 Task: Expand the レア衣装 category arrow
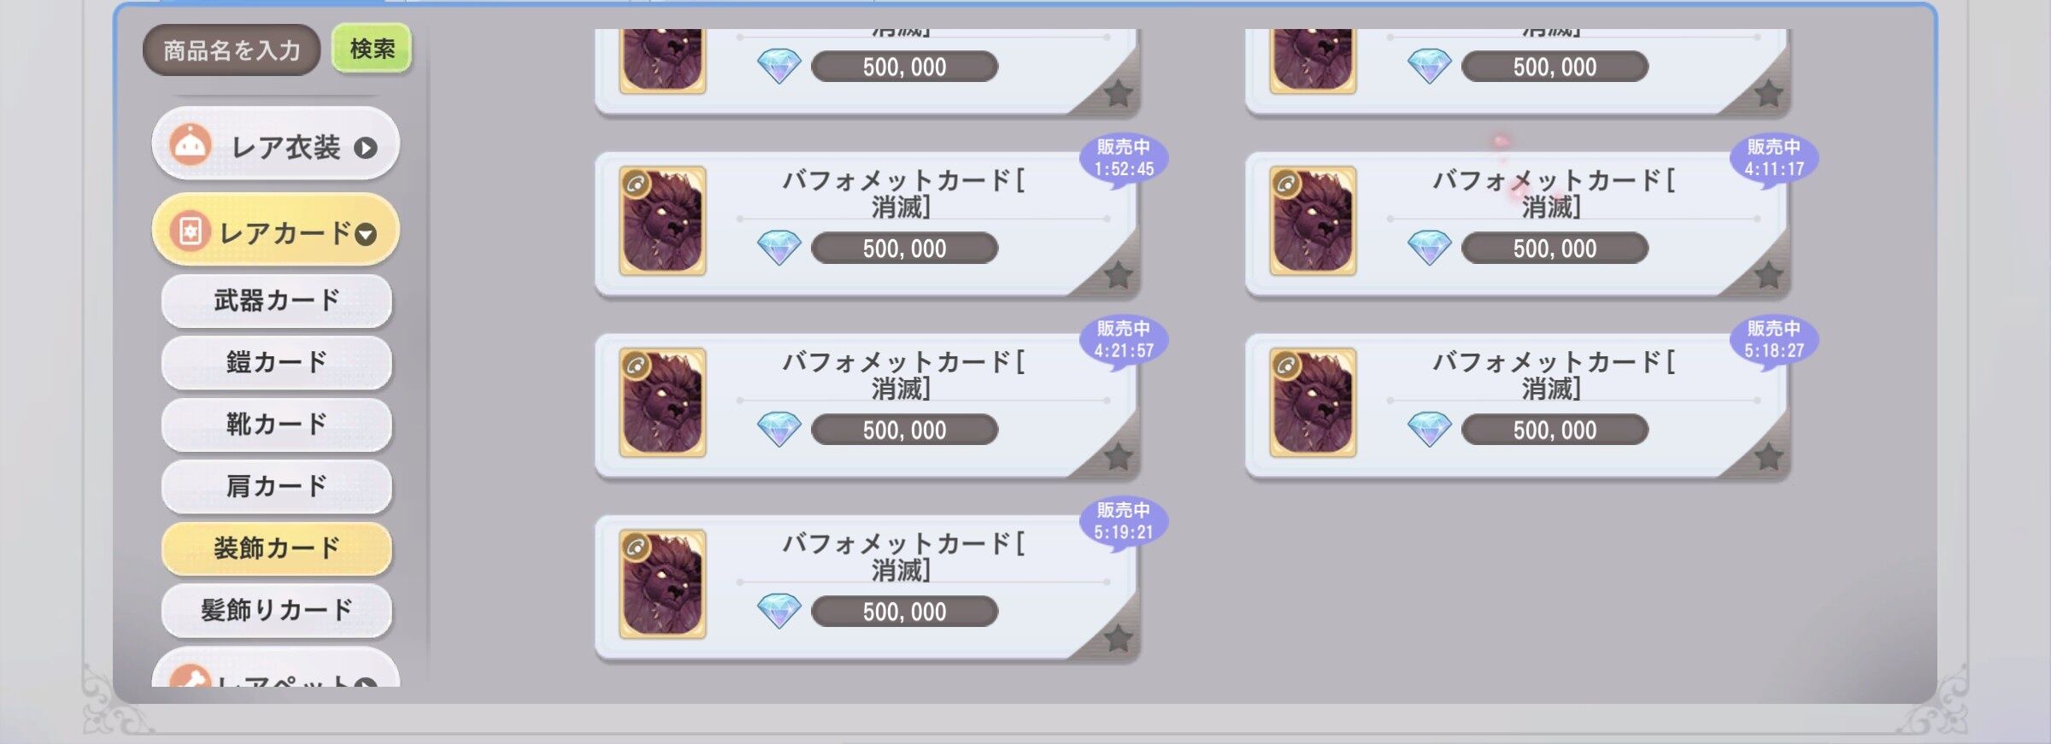[x=366, y=148]
